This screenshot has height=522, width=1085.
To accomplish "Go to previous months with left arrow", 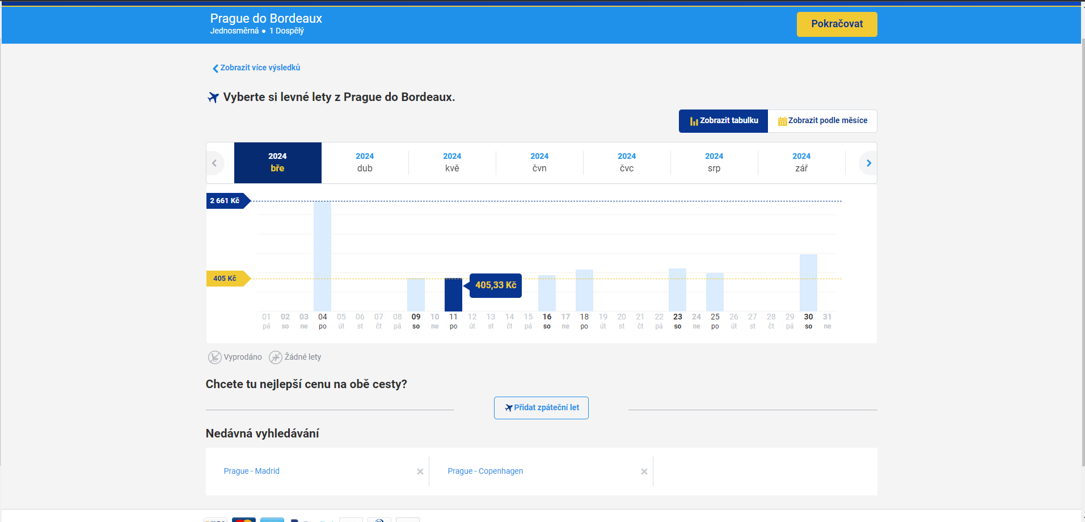I will tap(214, 163).
